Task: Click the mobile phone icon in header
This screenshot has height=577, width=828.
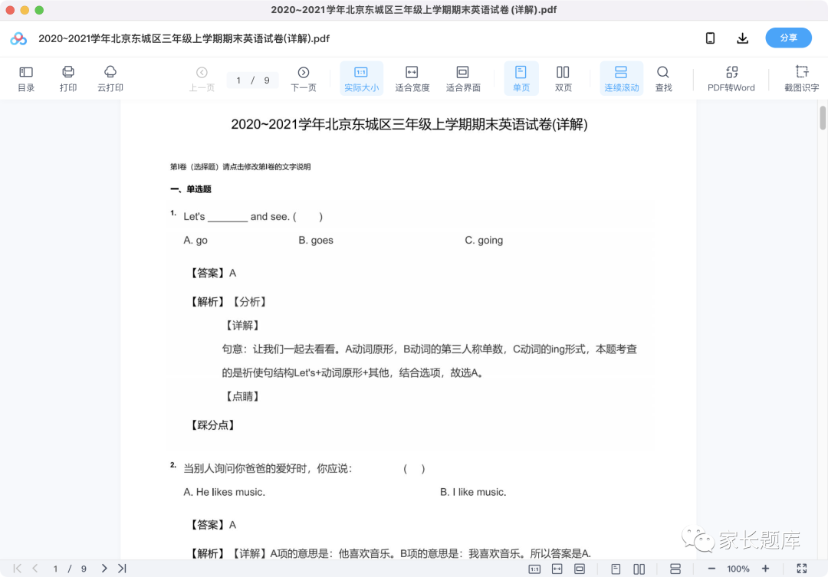Action: pos(710,38)
